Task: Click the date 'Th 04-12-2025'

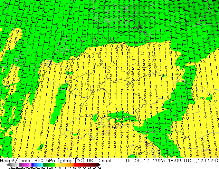Action: click(145, 160)
